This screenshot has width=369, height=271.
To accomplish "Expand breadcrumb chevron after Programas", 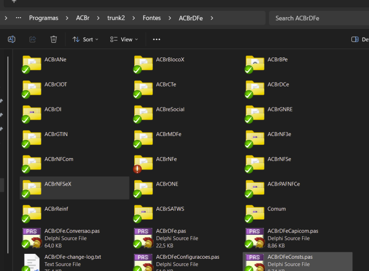I will [67, 18].
